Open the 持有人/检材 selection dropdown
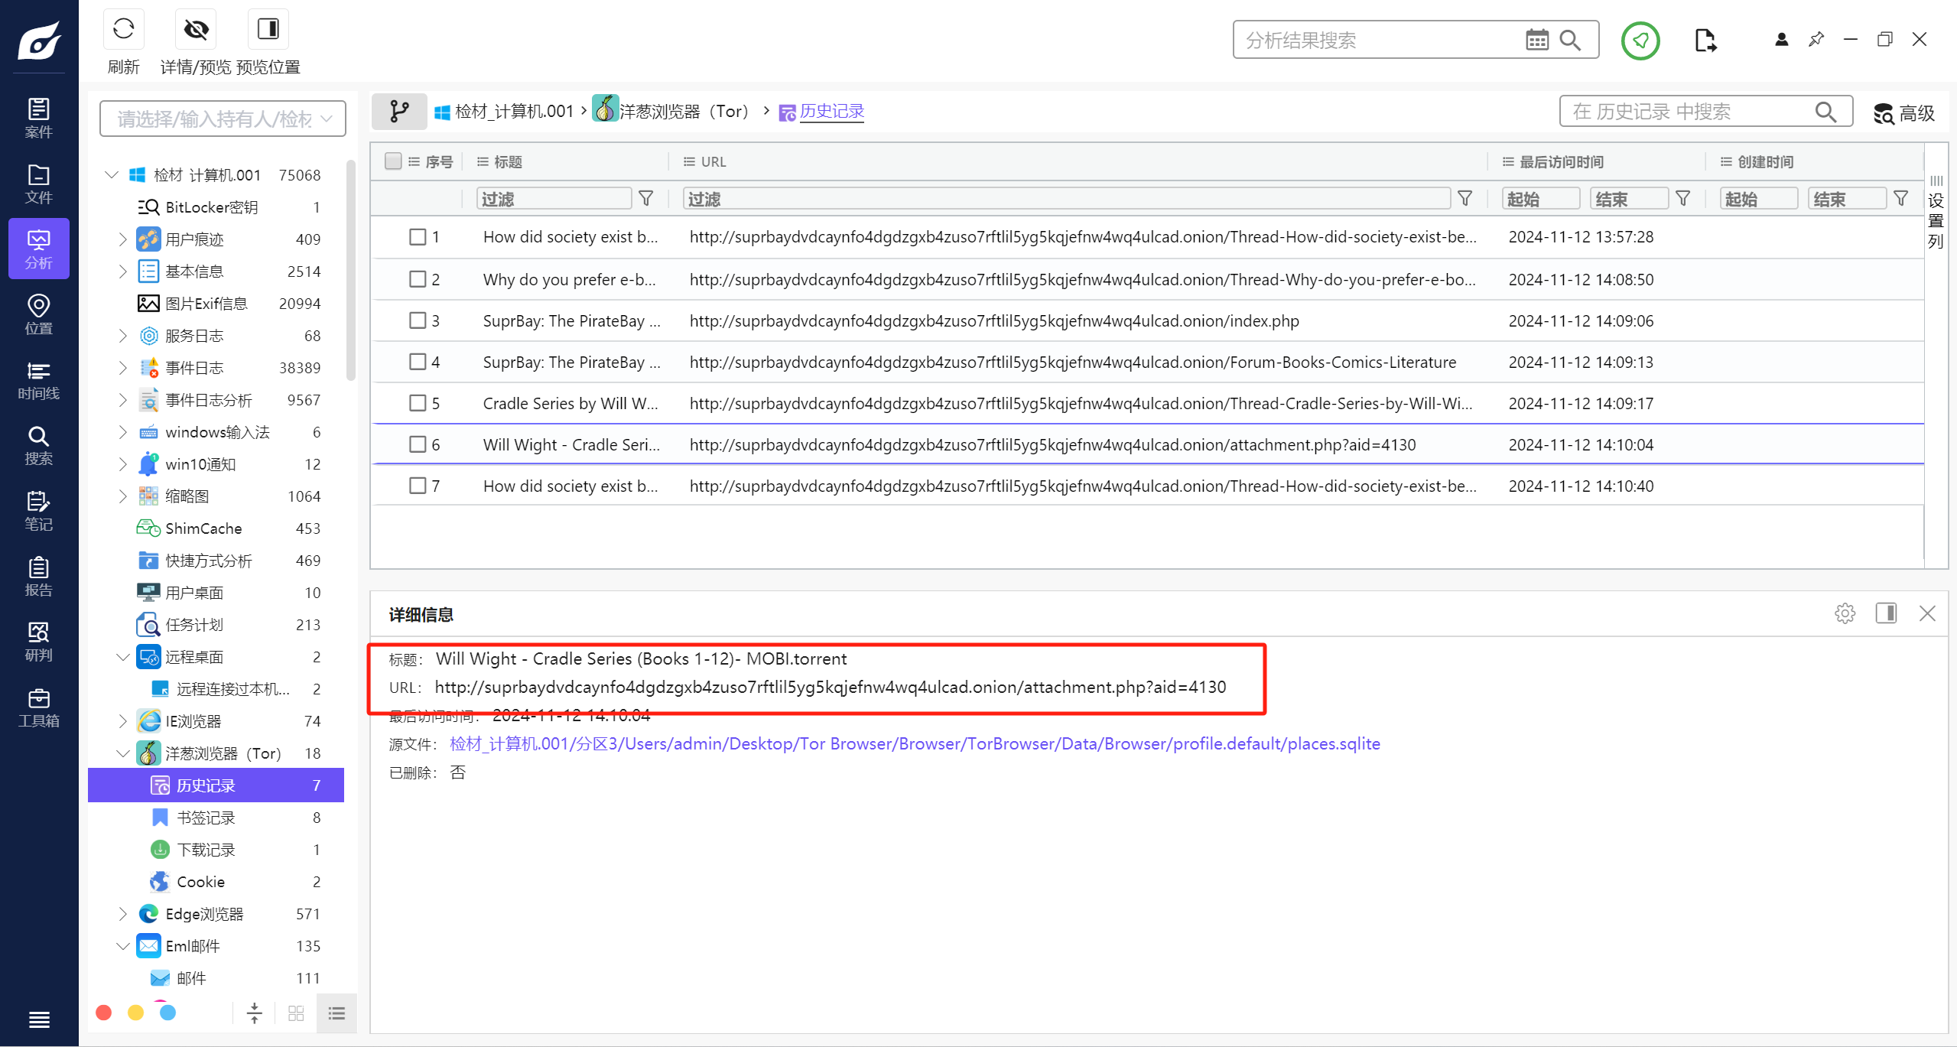 (x=223, y=119)
